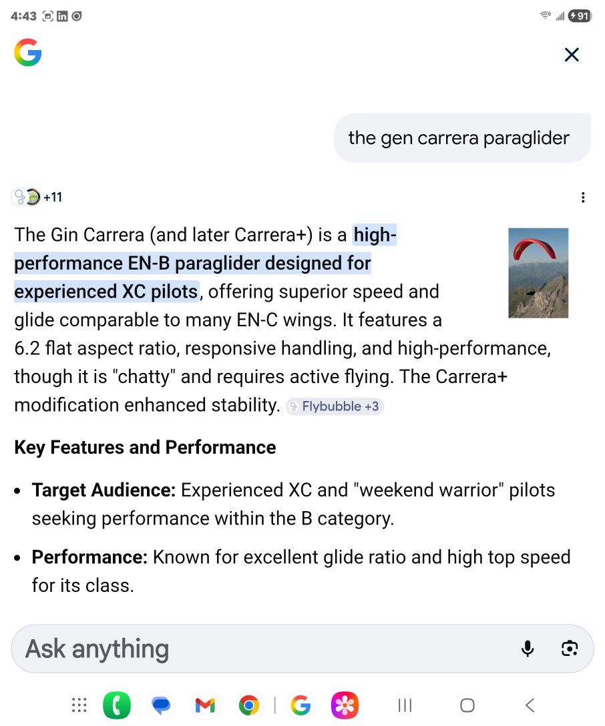Show recent apps with navigation button
Image resolution: width=605 pixels, height=726 pixels.
(x=405, y=705)
